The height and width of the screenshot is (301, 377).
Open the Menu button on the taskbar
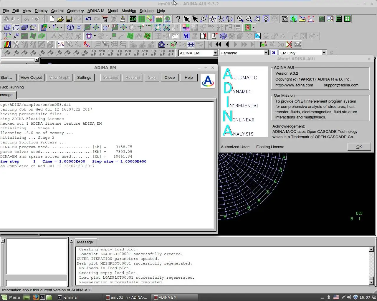tap(11, 297)
